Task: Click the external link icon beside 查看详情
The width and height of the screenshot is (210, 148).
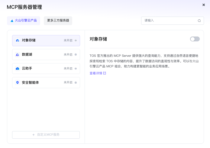Action: coord(105,73)
